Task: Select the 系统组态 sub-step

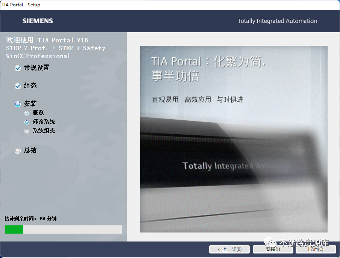Action: pyautogui.click(x=44, y=130)
